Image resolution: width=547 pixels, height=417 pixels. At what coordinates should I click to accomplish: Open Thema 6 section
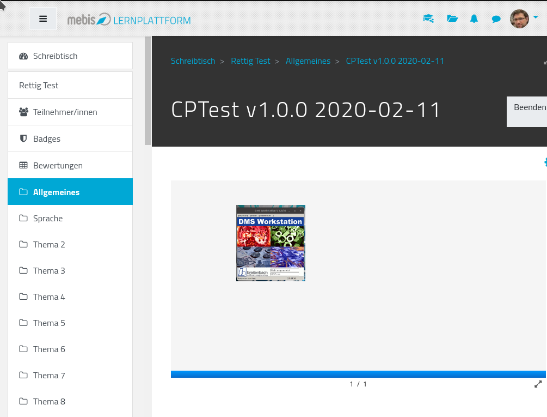70,349
